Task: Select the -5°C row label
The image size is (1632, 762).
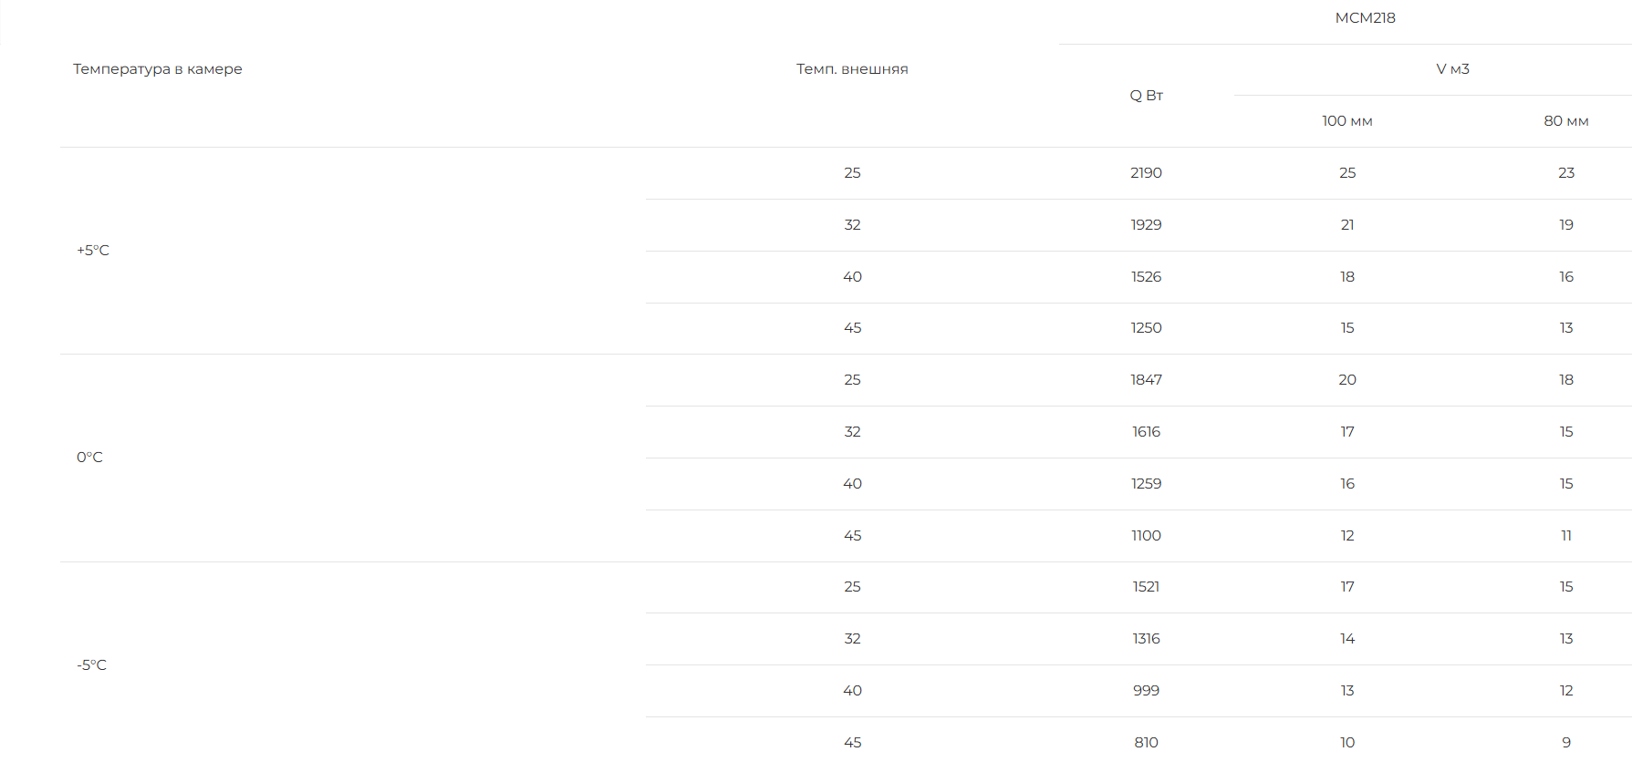Action: [x=91, y=665]
